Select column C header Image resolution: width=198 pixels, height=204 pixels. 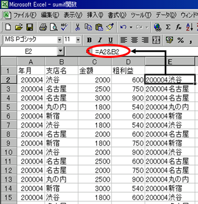[95, 62]
